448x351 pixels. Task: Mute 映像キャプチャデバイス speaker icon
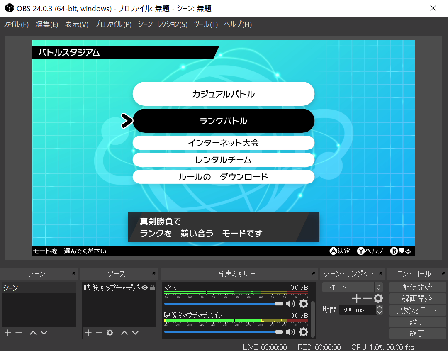click(x=290, y=332)
